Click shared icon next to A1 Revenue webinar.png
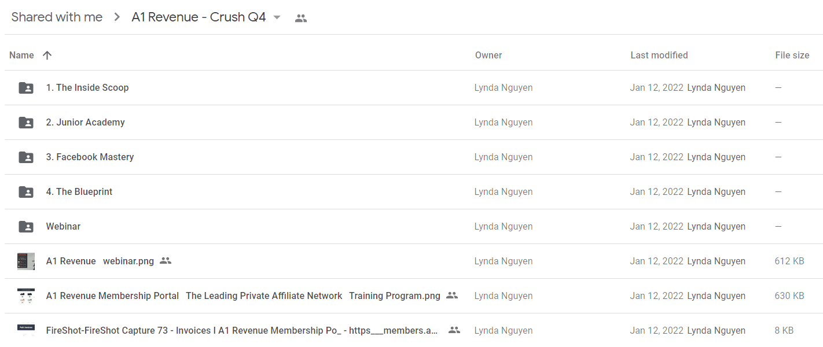Screen dimensions: 823x347 (166, 261)
